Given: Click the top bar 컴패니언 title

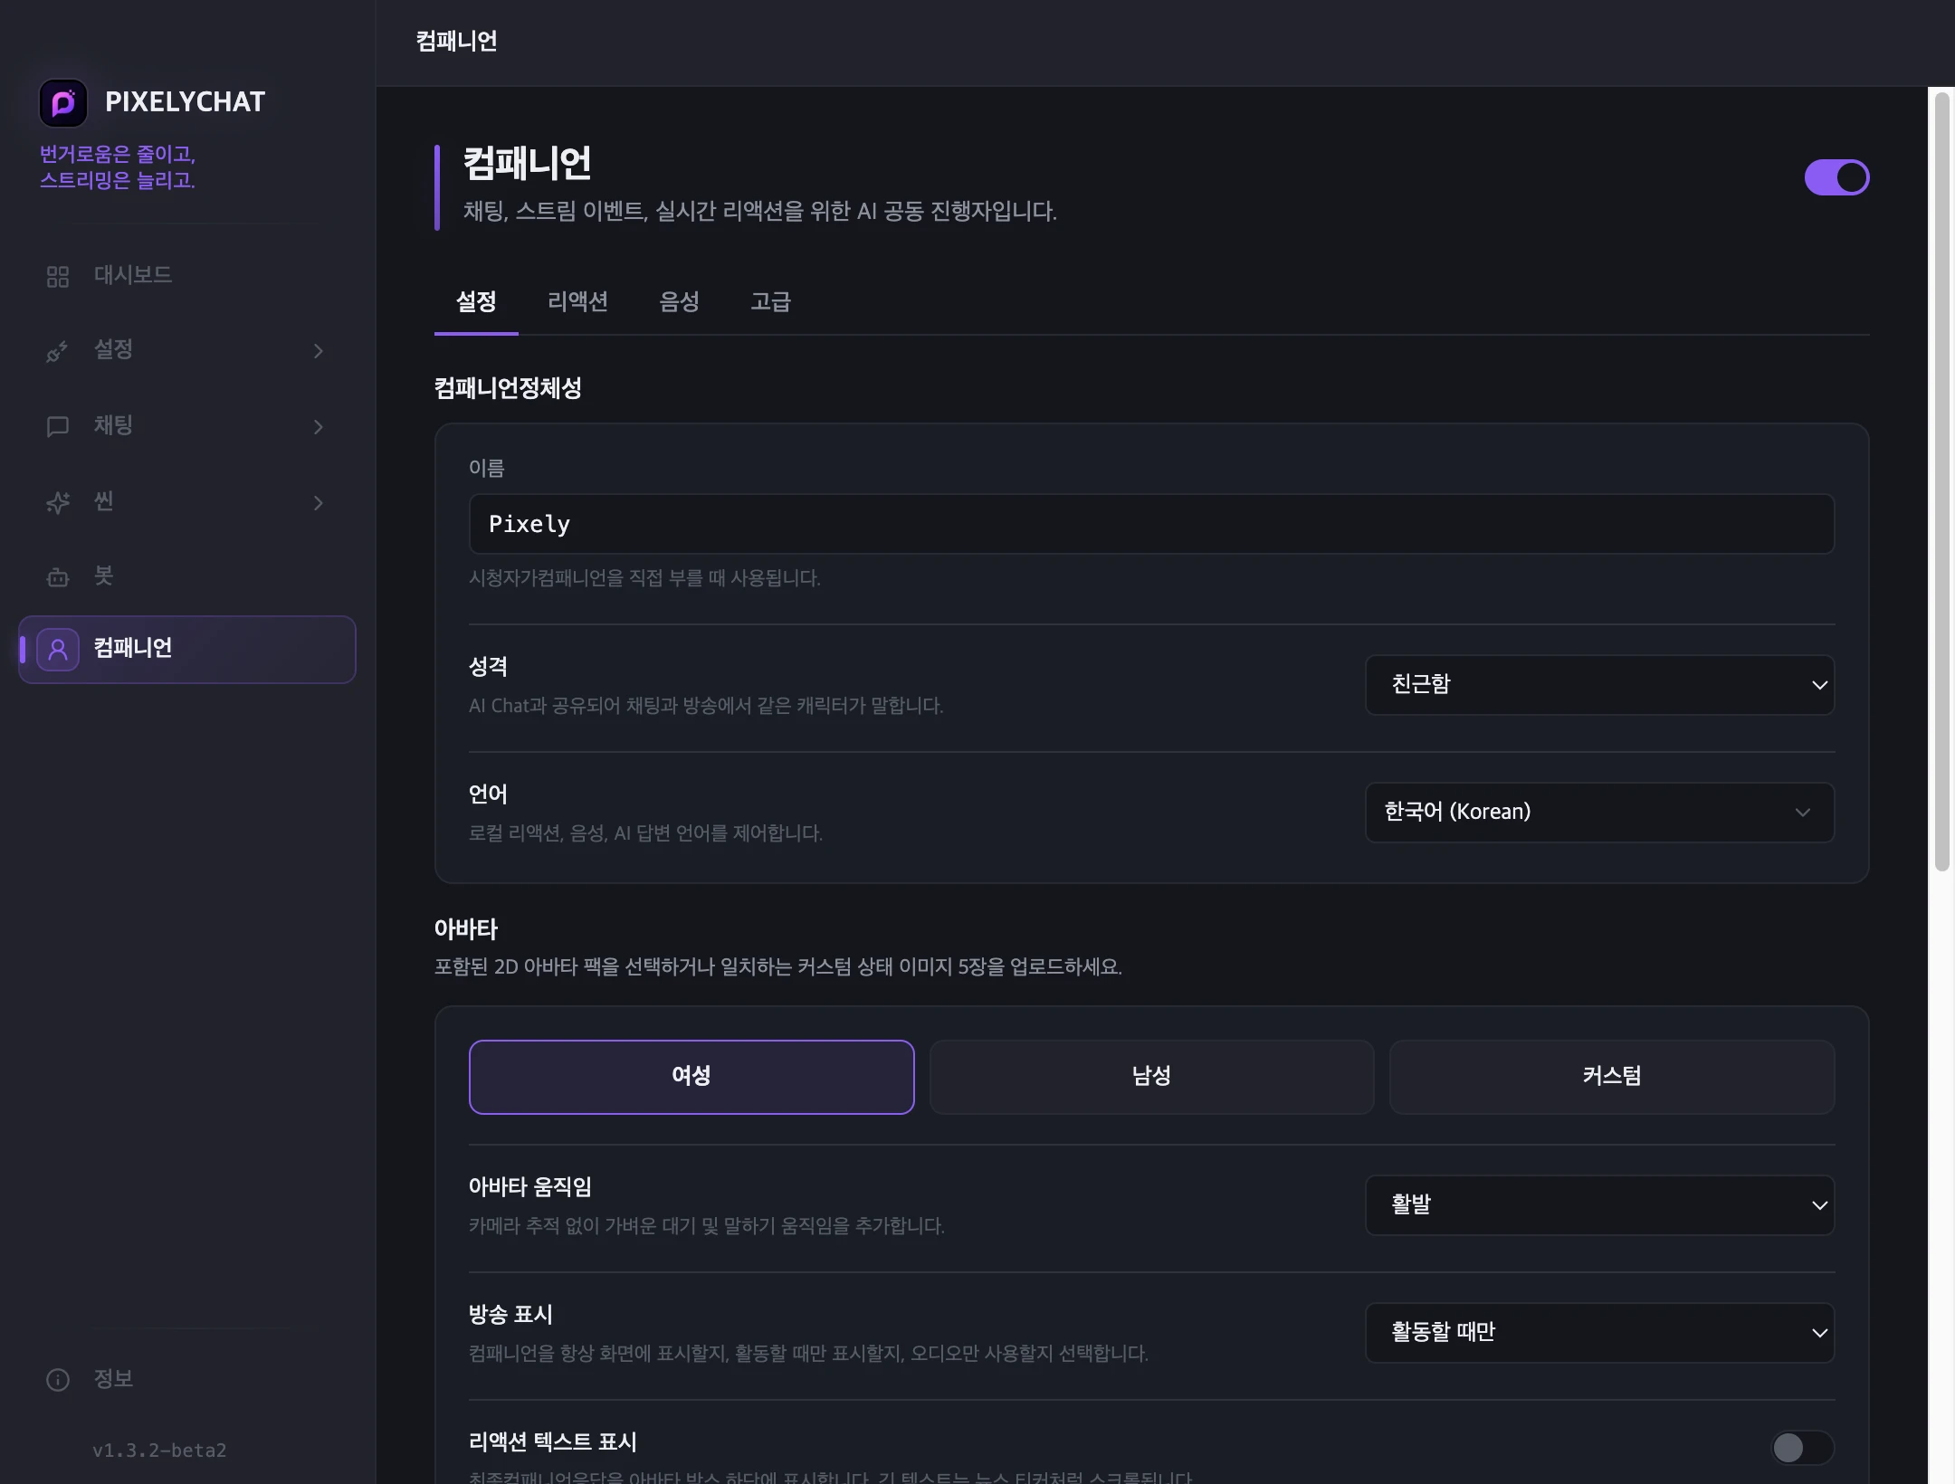Looking at the screenshot, I should (456, 42).
